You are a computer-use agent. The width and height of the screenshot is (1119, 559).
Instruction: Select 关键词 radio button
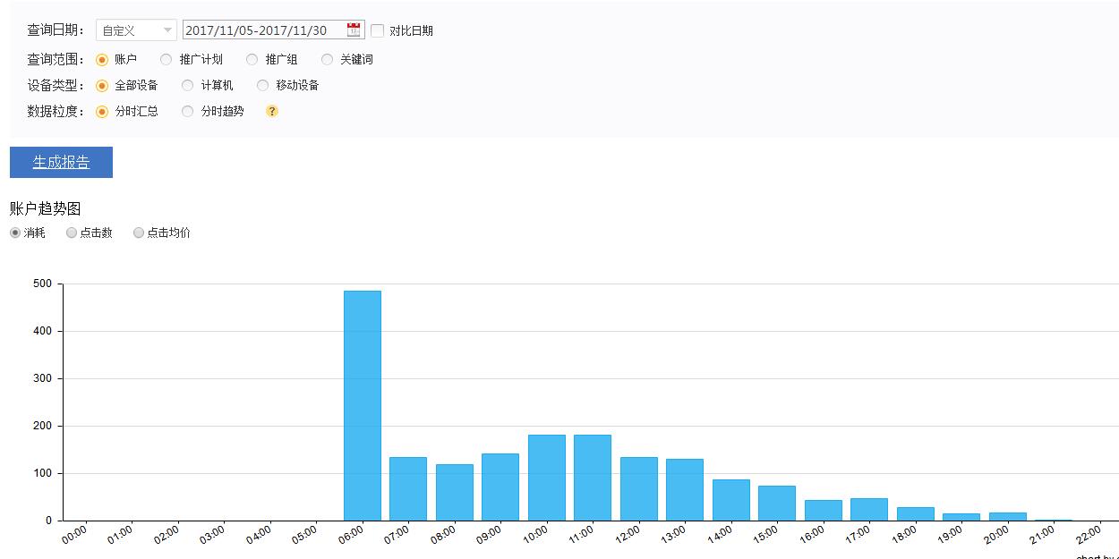[x=328, y=60]
